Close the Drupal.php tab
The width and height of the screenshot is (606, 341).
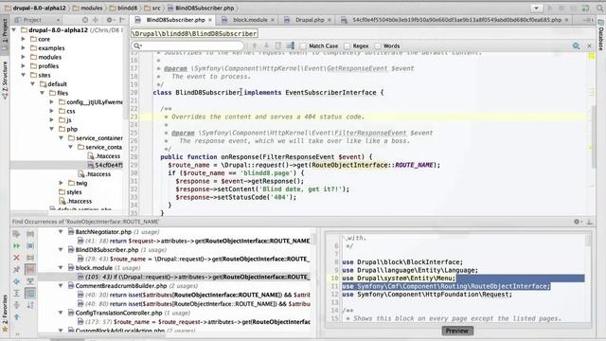coord(330,20)
